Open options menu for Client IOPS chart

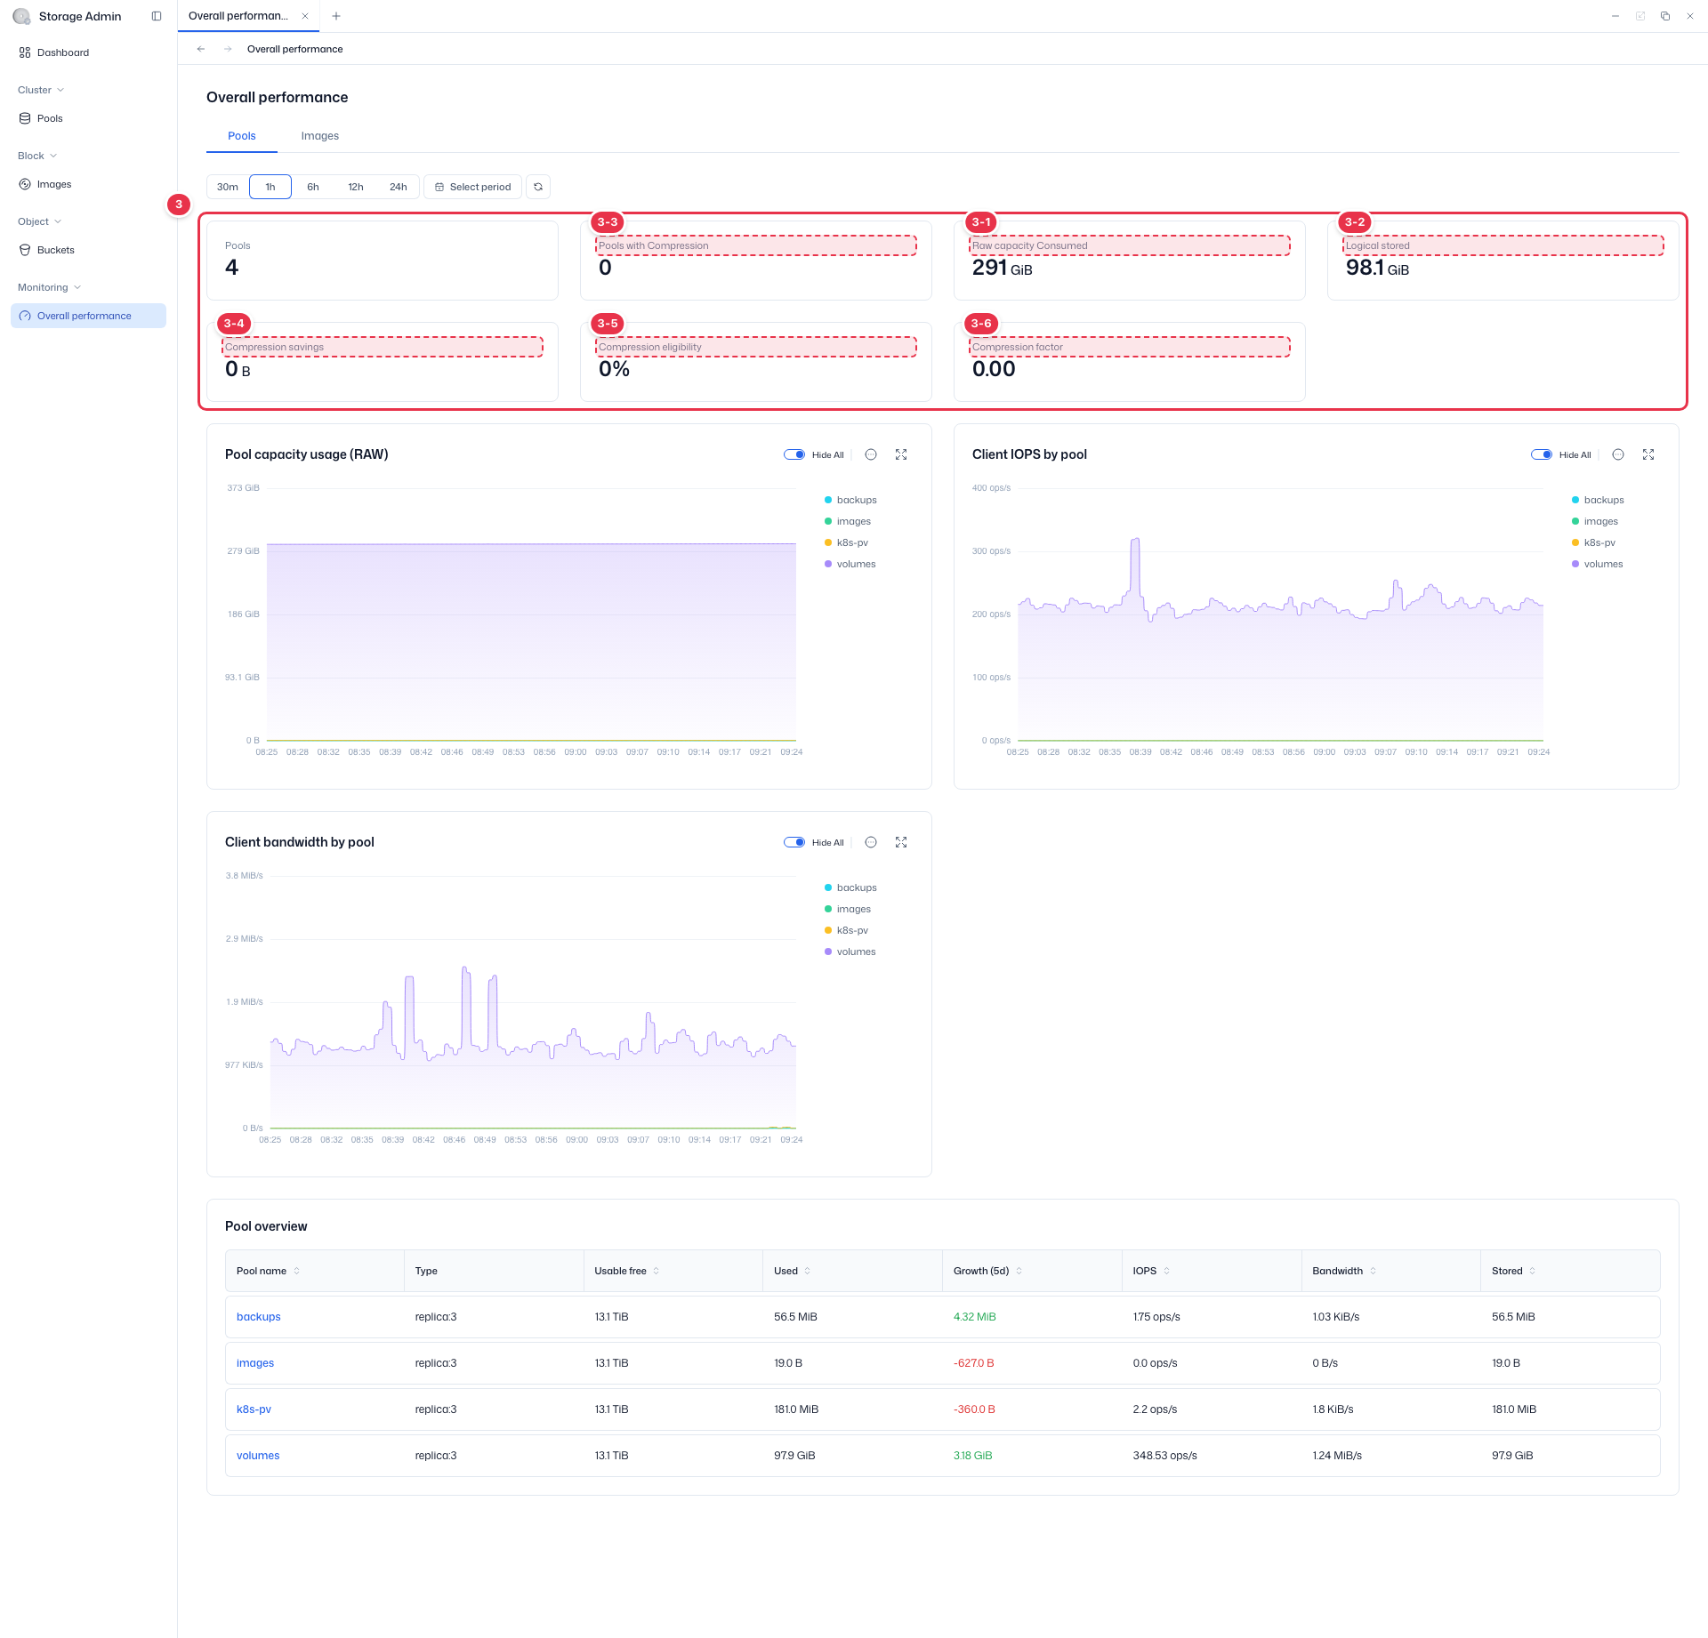tap(1618, 454)
